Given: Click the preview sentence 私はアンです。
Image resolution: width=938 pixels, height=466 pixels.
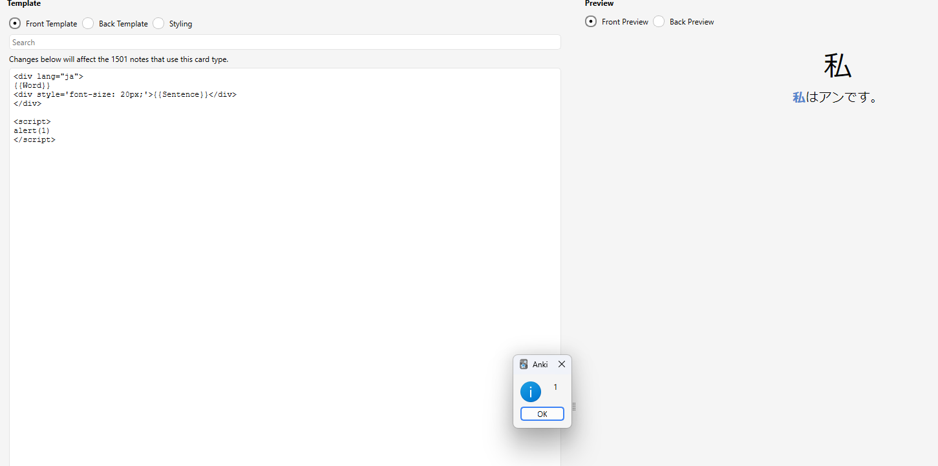Looking at the screenshot, I should [x=835, y=97].
